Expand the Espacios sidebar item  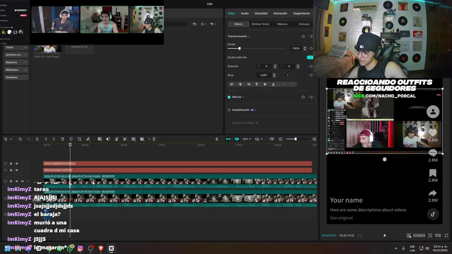click(x=16, y=62)
